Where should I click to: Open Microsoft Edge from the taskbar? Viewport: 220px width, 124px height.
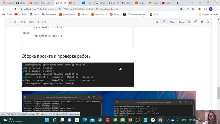(85, 120)
